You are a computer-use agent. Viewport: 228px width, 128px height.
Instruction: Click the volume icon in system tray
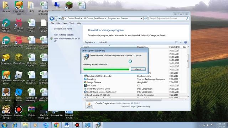[x=208, y=125]
